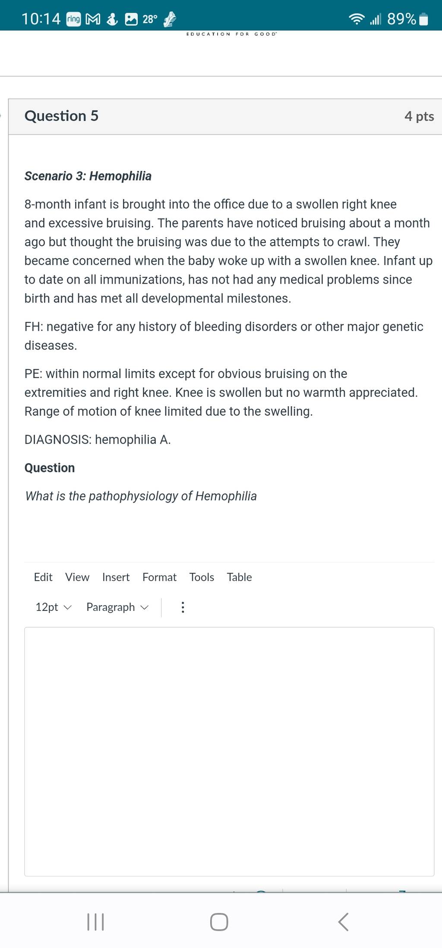The height and width of the screenshot is (948, 442).
Task: Tap the battery indicator icon
Action: coord(423,19)
